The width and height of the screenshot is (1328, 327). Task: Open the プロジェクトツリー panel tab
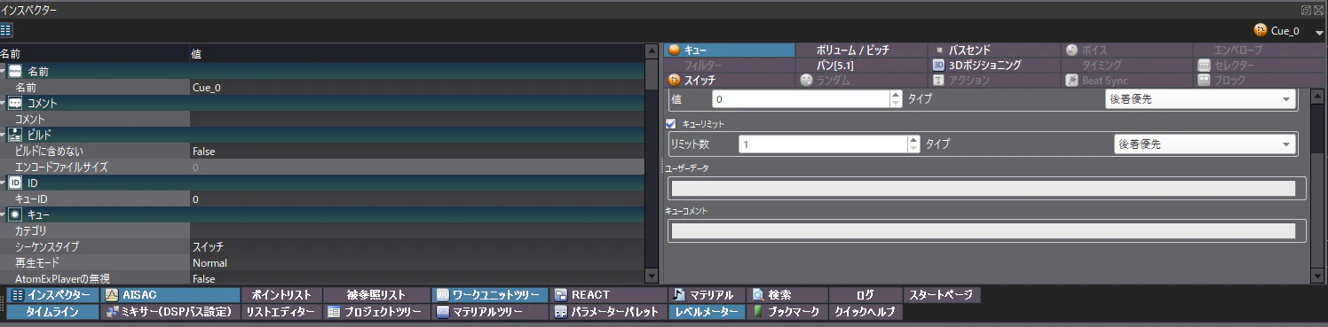coord(375,312)
